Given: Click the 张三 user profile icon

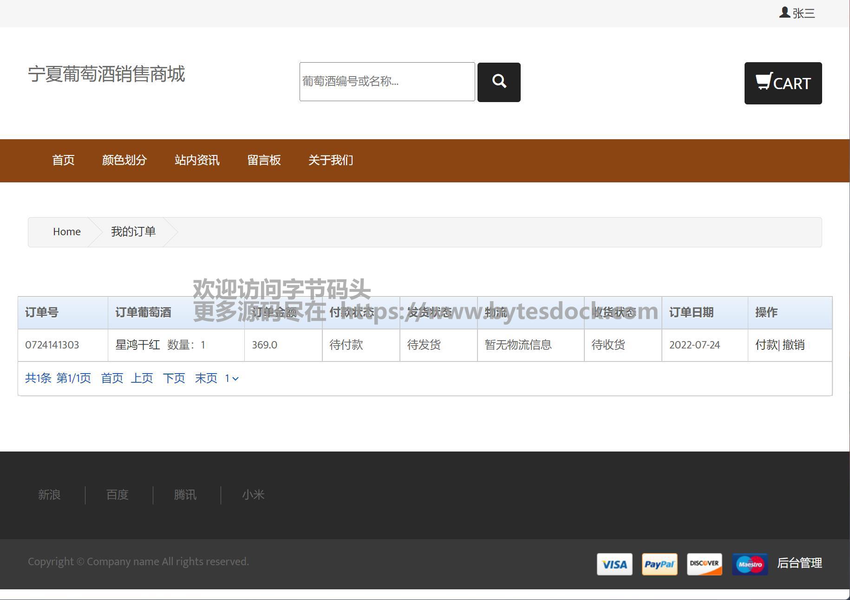Looking at the screenshot, I should tap(785, 13).
